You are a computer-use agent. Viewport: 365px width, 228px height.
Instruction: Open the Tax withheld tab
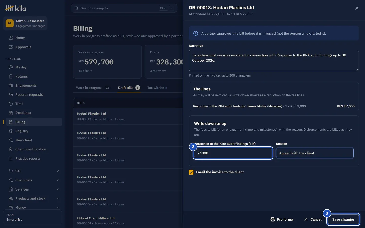tap(157, 88)
